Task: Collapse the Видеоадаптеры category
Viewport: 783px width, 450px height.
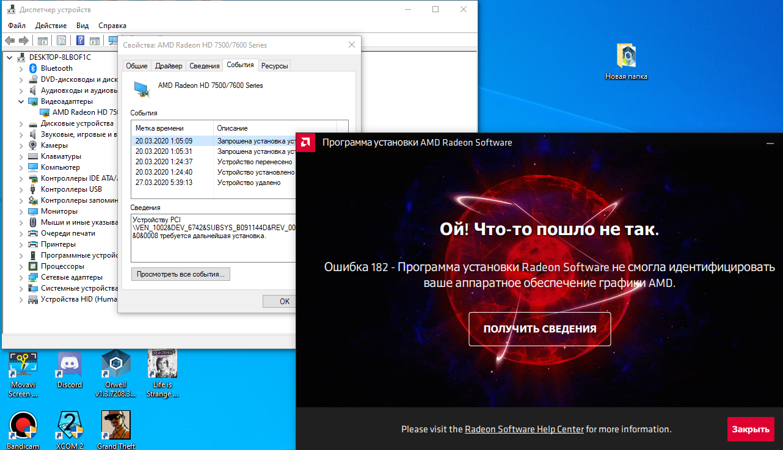Action: (x=21, y=101)
